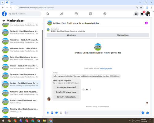Open File Explorer from the taskbar
The height and width of the screenshot is (123, 154).
44,121
